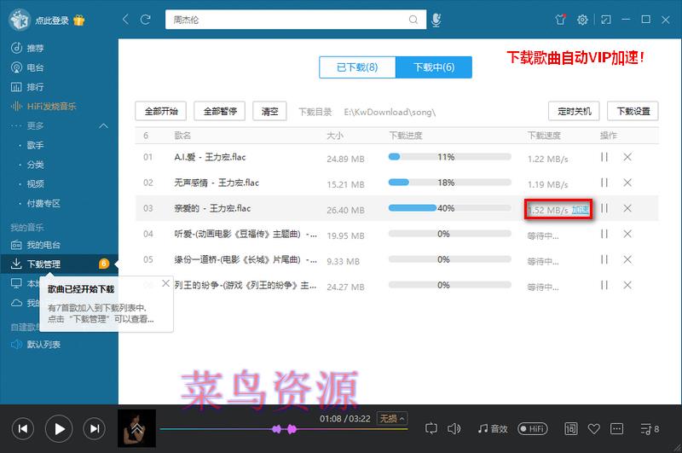The image size is (682, 453).
Task: Open 下载设置 button
Action: click(x=633, y=112)
